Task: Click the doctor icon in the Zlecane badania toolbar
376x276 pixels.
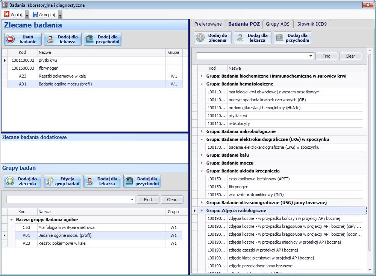Action: [50, 39]
